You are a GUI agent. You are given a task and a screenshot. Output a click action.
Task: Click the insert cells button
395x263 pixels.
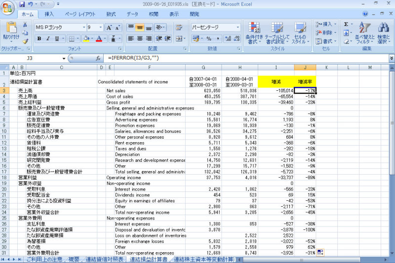(x=326, y=24)
